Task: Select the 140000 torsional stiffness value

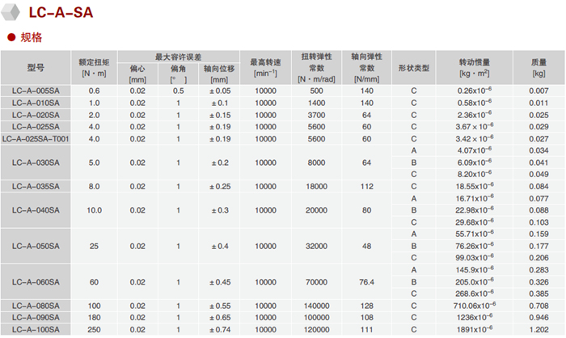Action: [x=316, y=306]
